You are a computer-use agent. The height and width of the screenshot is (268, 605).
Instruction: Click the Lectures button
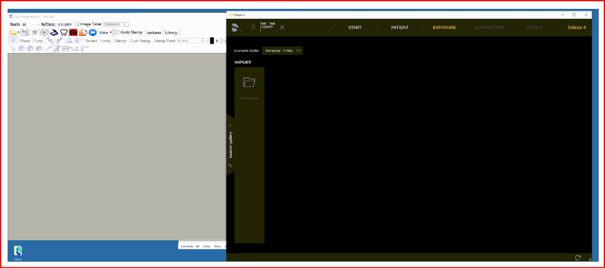[153, 32]
